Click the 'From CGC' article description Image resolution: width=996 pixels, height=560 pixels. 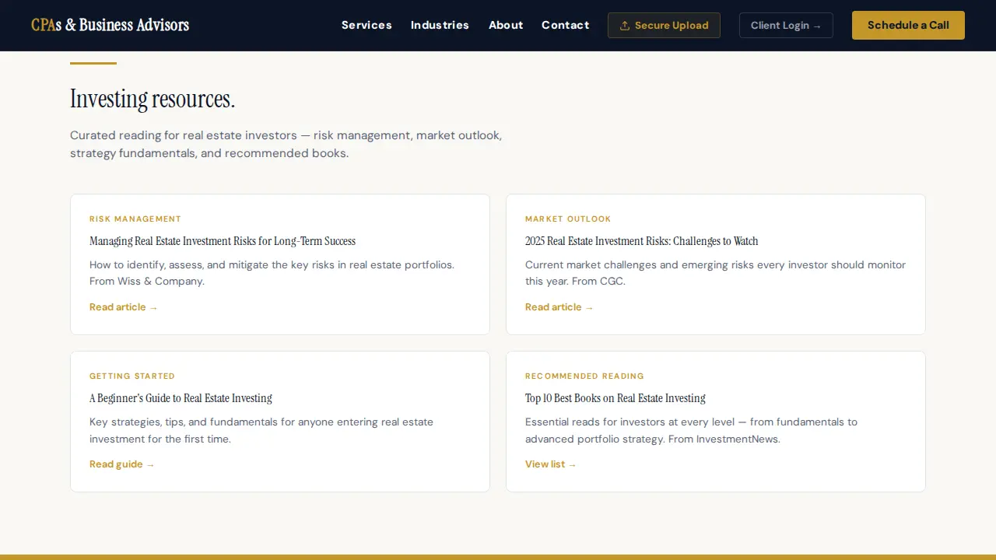(x=715, y=273)
